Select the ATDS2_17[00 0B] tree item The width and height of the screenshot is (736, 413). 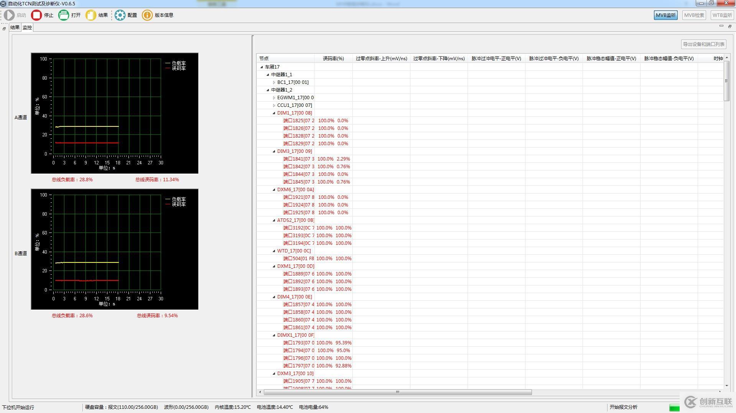pos(295,220)
